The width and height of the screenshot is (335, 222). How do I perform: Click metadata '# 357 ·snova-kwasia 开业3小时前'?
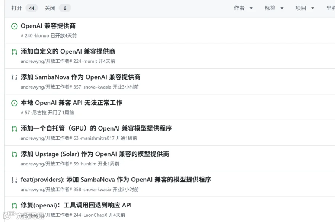coord(104,87)
